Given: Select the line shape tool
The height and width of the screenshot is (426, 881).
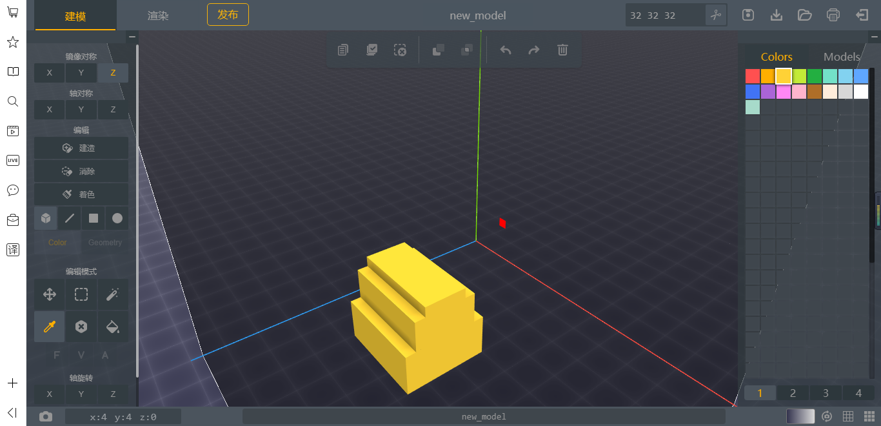Looking at the screenshot, I should click(x=70, y=218).
